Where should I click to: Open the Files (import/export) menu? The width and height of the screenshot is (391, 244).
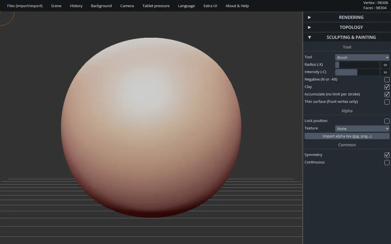click(x=25, y=6)
